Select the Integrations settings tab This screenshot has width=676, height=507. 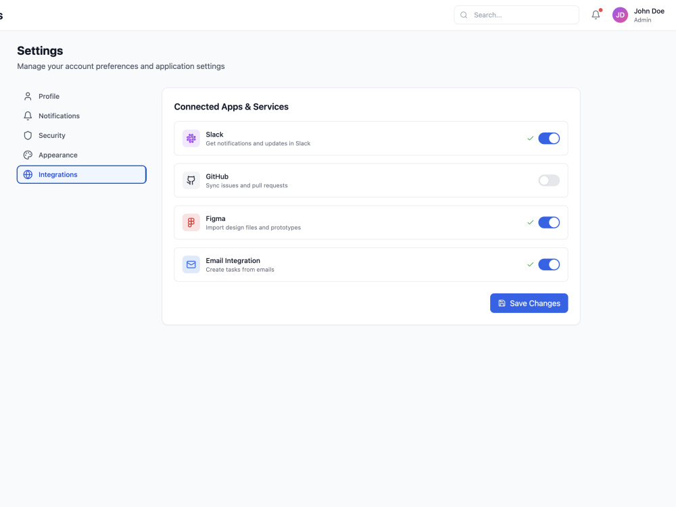tap(82, 174)
